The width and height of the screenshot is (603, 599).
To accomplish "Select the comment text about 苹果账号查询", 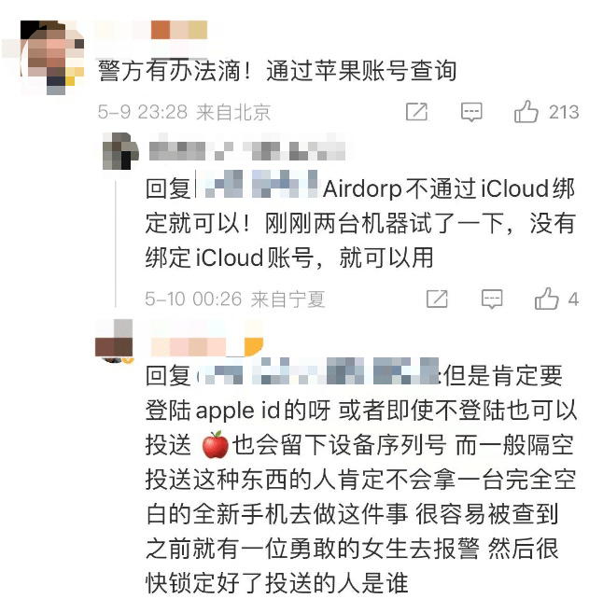I will pos(277,71).
